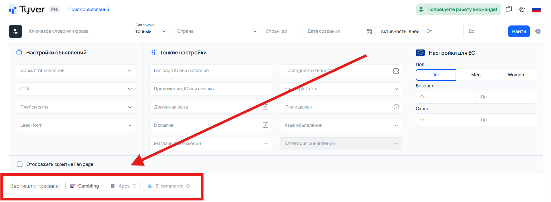551x202 pixels.
Task: Open the Тип поиска точный dropdown
Action: point(151,31)
